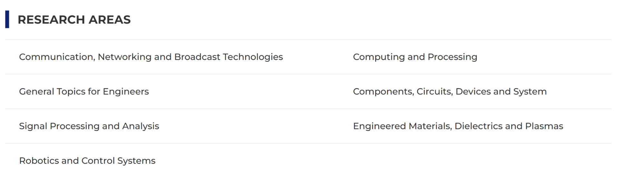
Task: Select Robotics and Control Systems
Action: (x=87, y=160)
